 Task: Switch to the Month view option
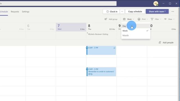[136, 35]
